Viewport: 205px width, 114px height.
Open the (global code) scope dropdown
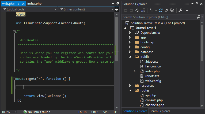[29, 9]
